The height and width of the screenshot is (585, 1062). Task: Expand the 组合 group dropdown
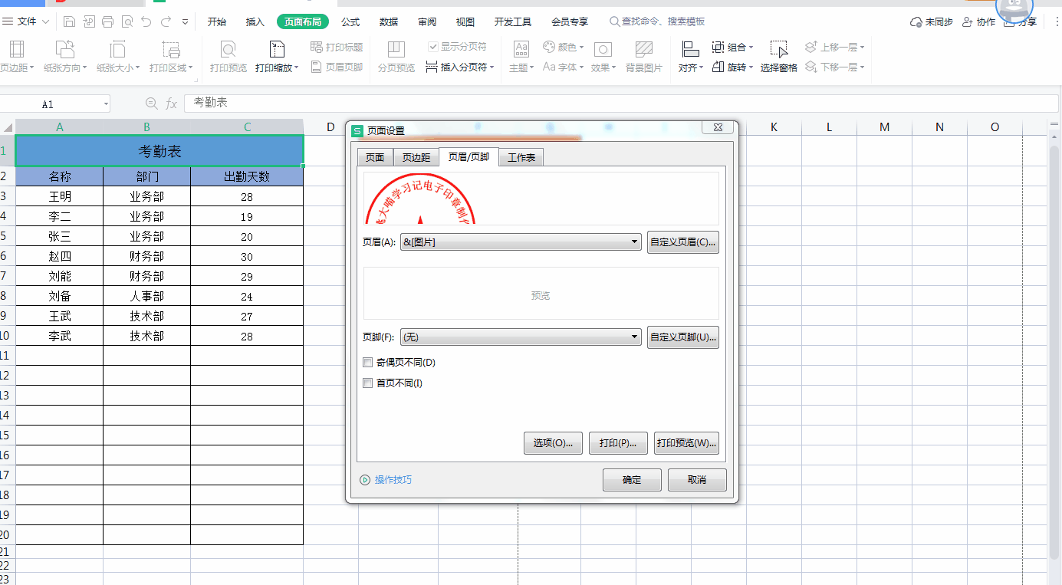point(751,48)
